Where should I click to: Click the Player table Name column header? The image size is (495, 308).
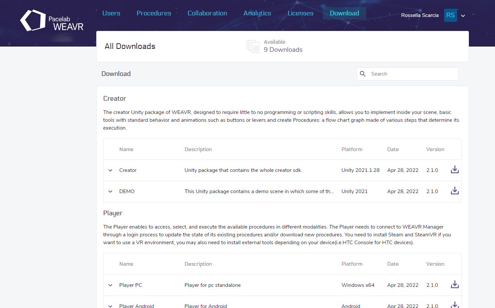(126, 264)
